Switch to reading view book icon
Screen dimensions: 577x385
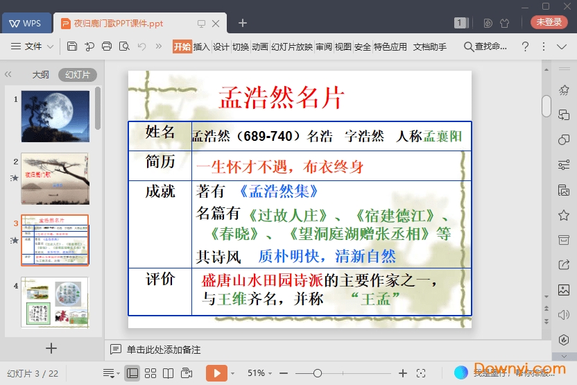(x=168, y=373)
